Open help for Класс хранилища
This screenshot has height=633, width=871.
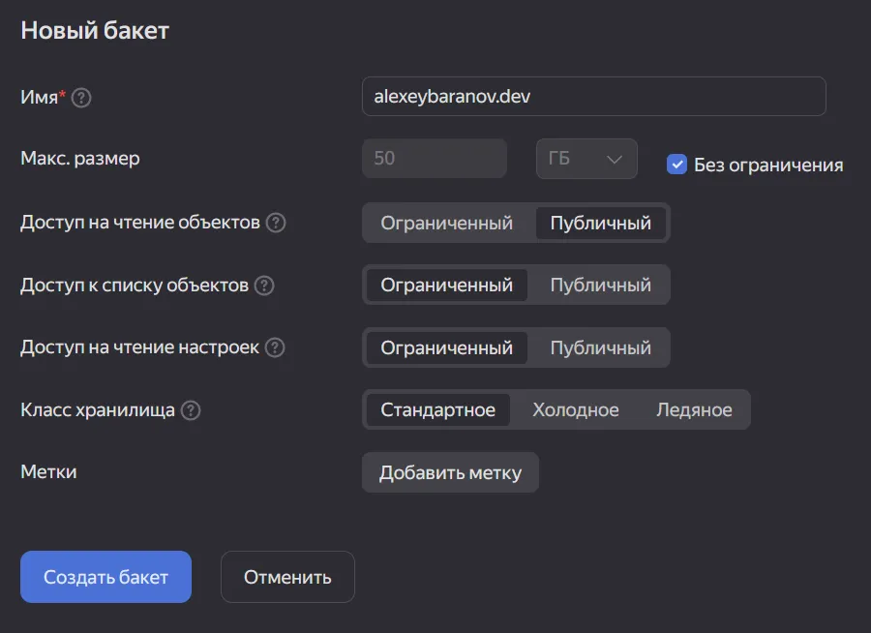[x=191, y=409]
